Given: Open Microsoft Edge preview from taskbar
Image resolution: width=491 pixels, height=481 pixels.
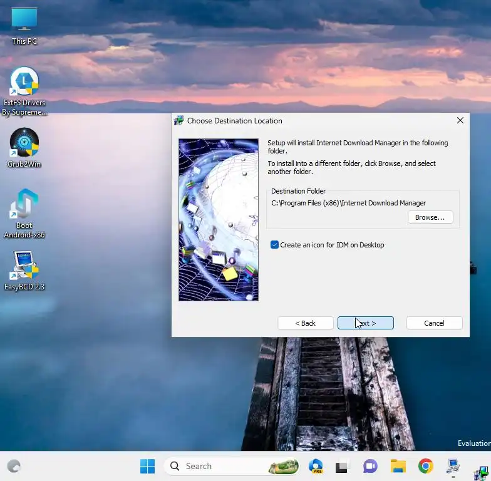Looking at the screenshot, I should click(316, 466).
